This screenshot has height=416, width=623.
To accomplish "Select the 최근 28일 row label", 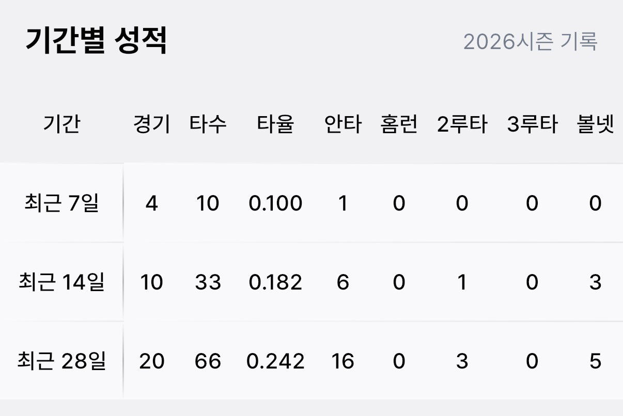I will pyautogui.click(x=61, y=361).
